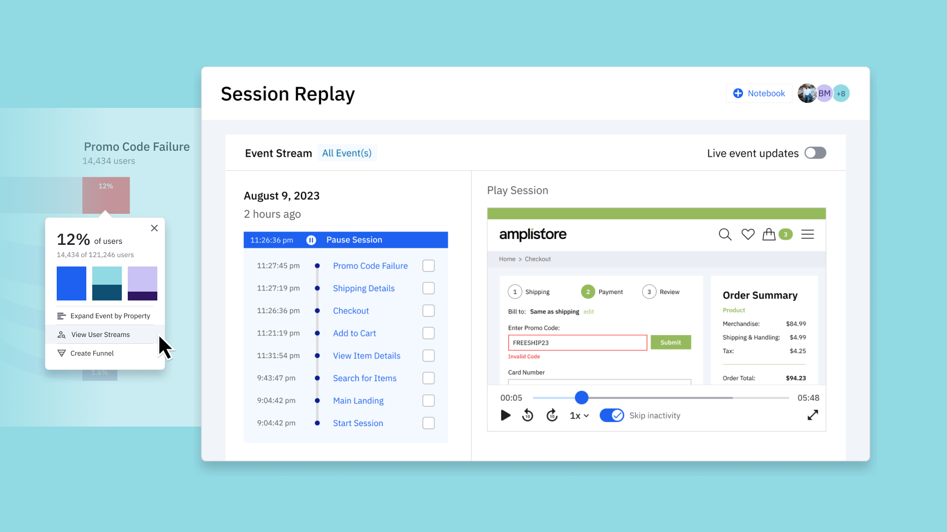Click the View User Streams person icon
The image size is (947, 532).
(62, 334)
